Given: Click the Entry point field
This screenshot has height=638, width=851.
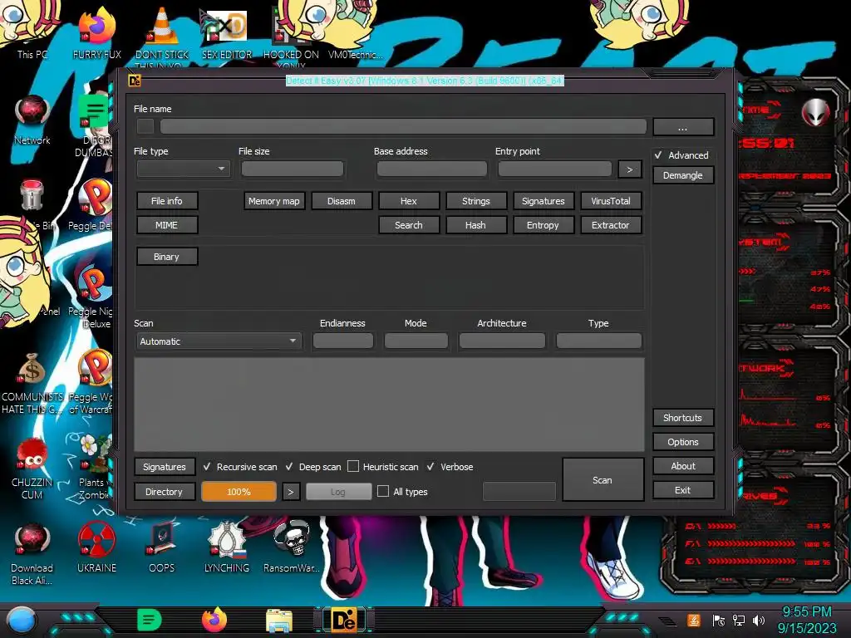Looking at the screenshot, I should pyautogui.click(x=554, y=169).
